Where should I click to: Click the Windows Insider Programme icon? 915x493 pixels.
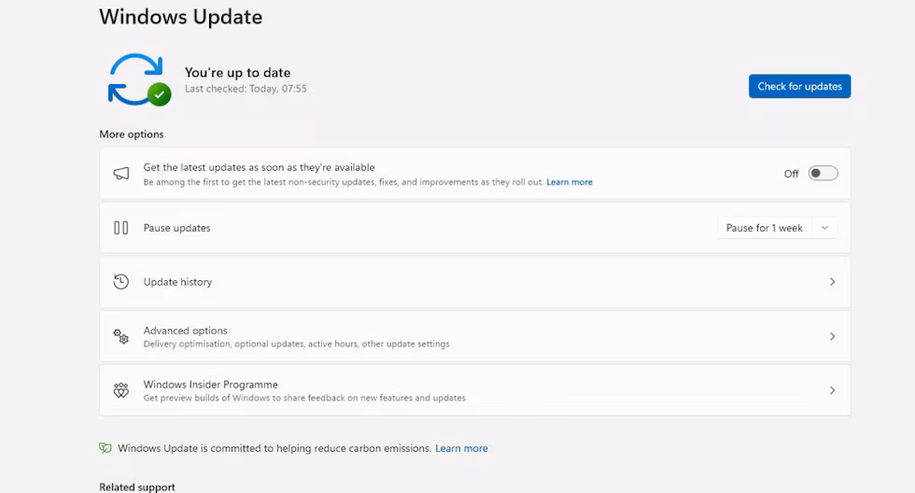coord(120,390)
